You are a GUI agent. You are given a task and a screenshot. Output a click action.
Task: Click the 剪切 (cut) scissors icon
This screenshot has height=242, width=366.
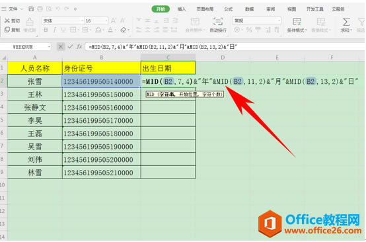point(7,20)
